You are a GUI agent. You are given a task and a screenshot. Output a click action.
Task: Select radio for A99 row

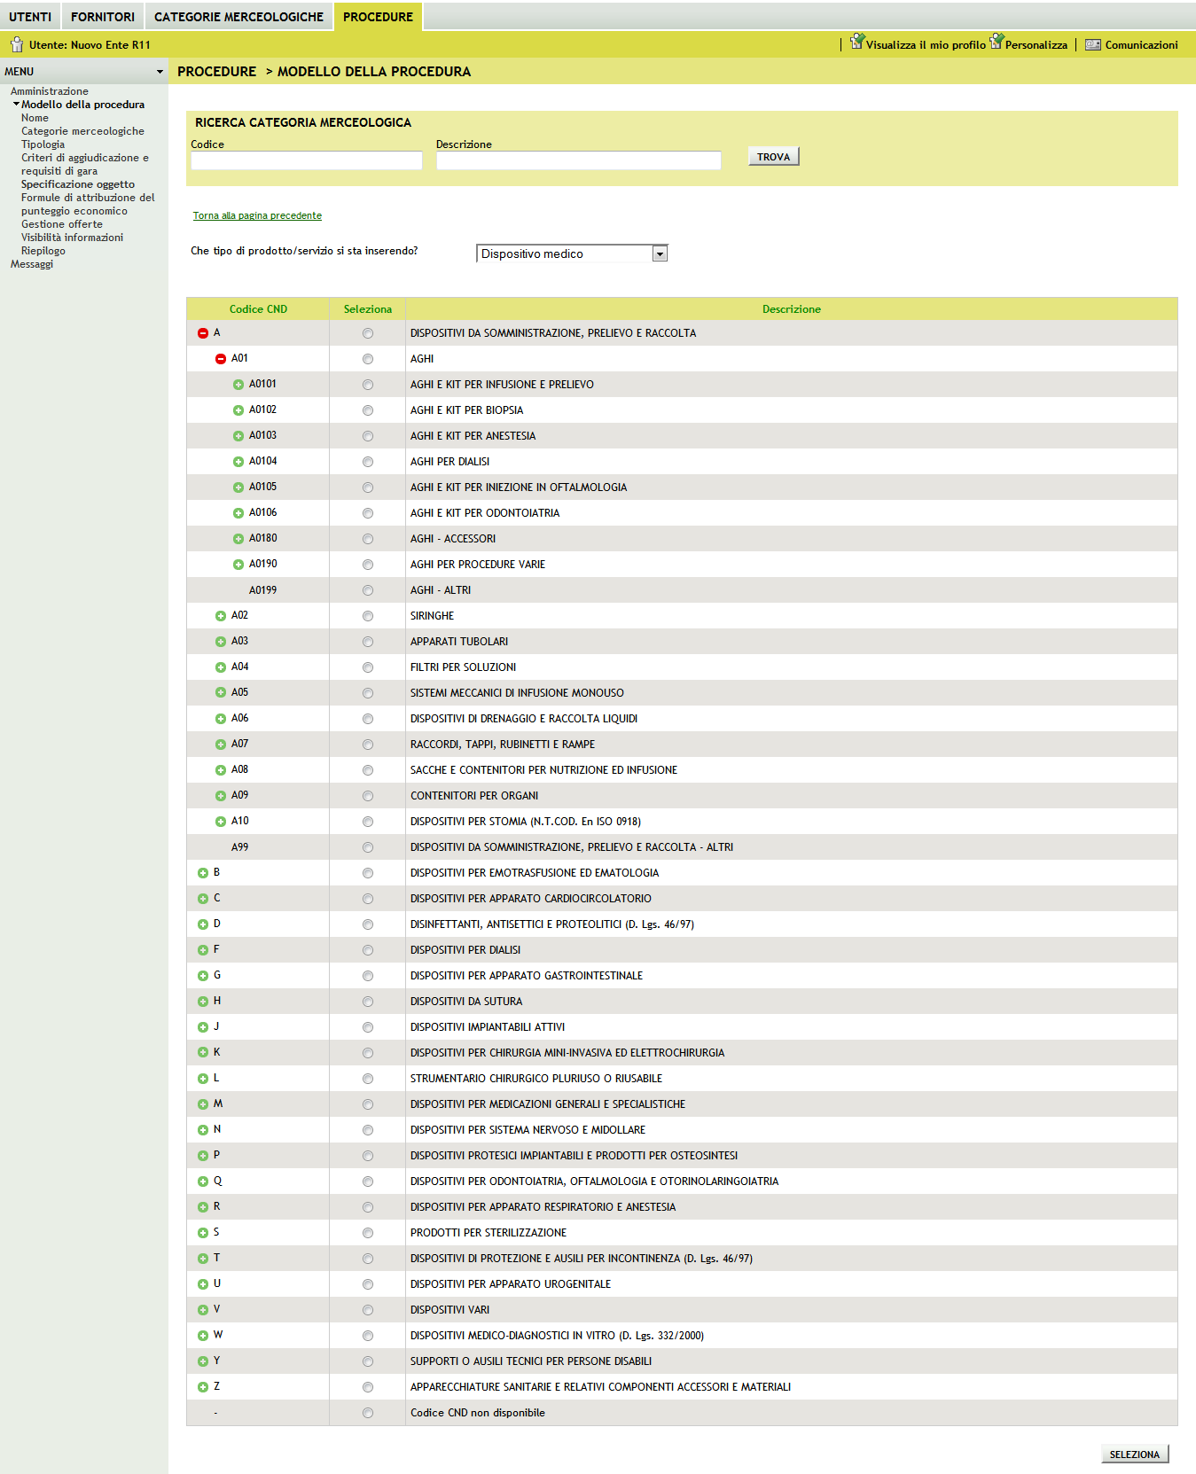coord(368,847)
